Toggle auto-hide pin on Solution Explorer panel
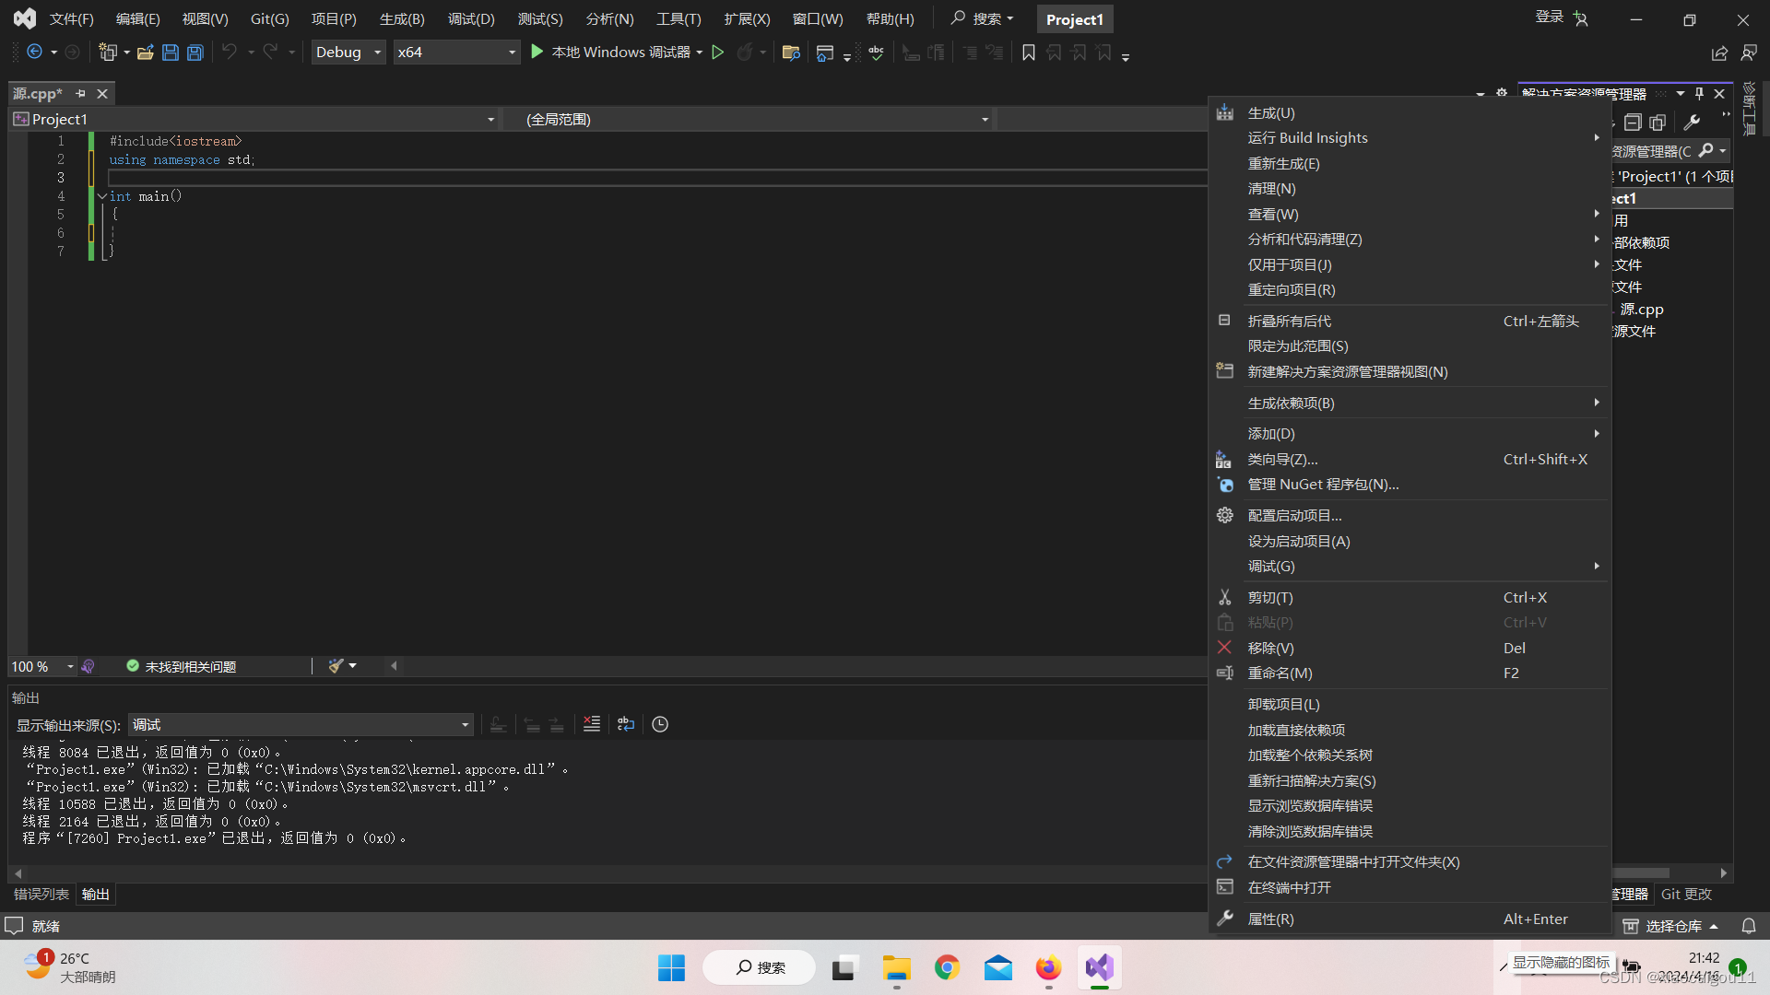The width and height of the screenshot is (1770, 995). point(1699,94)
